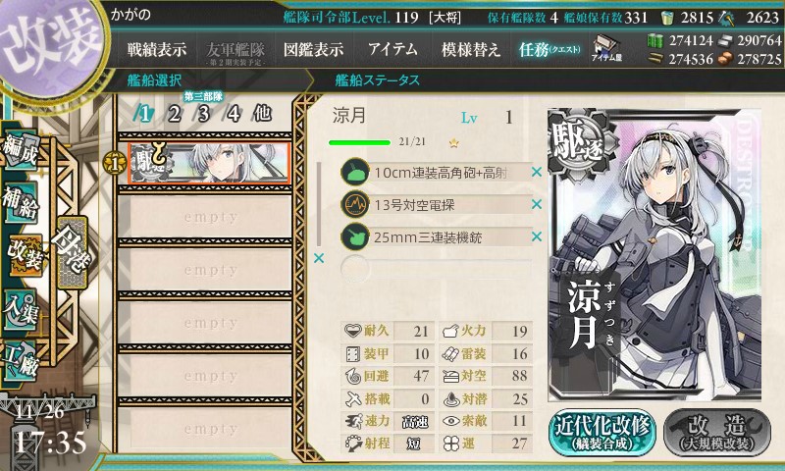This screenshot has height=471, width=785.
Task: Open the 編成 fleet composition sidebar icon
Action: coord(21,150)
